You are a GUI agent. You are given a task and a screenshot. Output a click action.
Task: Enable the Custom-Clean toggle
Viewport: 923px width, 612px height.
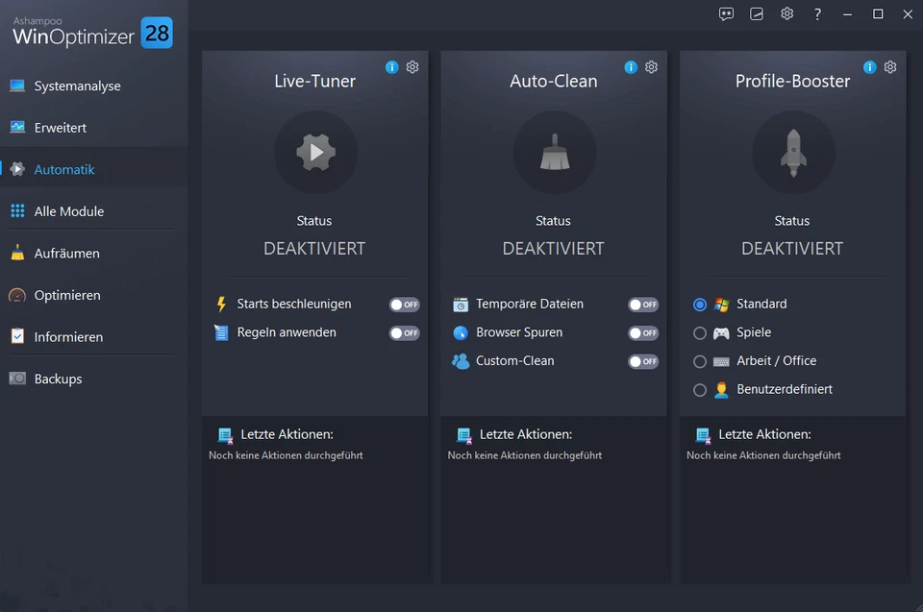[x=642, y=361]
